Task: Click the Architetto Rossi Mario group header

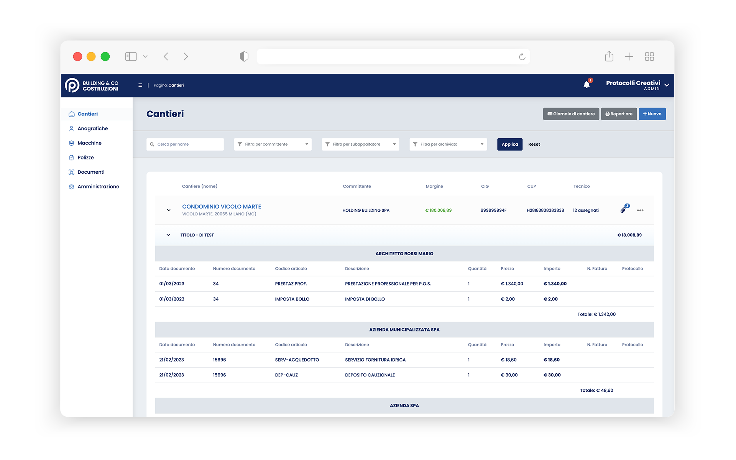Action: [x=404, y=254]
